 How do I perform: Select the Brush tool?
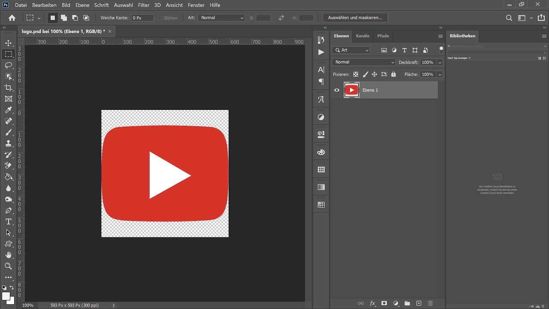click(8, 133)
